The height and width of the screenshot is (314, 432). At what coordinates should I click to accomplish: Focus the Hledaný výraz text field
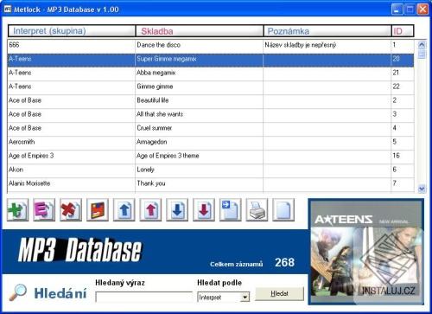[144, 297]
